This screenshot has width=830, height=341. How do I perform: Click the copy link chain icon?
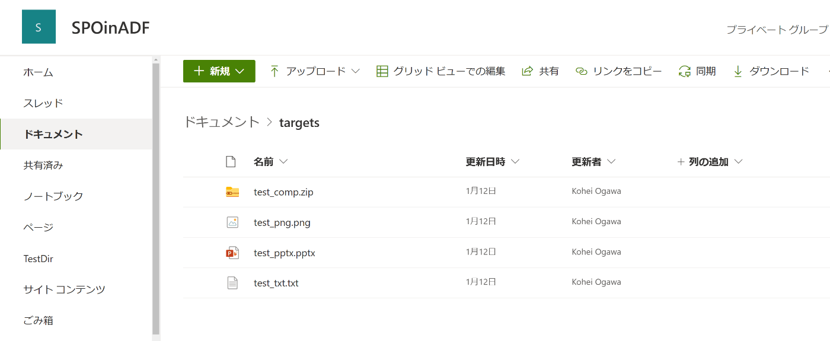click(581, 71)
